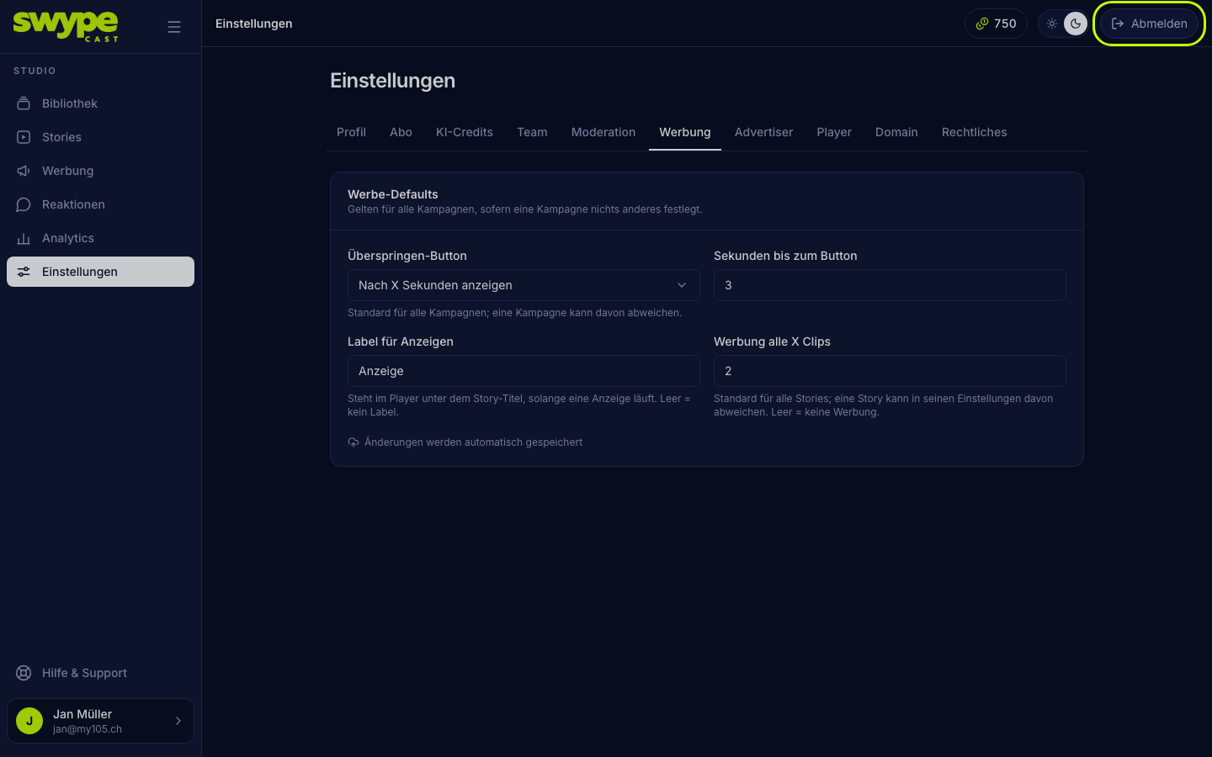Click 'Gelten für alle Kampagnen' description text
Image resolution: width=1212 pixels, height=757 pixels.
pyautogui.click(x=524, y=209)
